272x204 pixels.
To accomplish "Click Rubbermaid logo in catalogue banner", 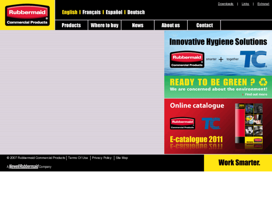I will pos(183,123).
